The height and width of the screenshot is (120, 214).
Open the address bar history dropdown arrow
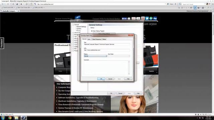165,4
